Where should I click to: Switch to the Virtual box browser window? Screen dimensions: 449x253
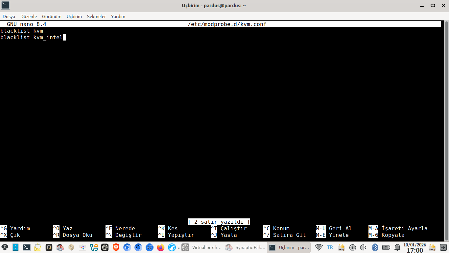[202, 247]
